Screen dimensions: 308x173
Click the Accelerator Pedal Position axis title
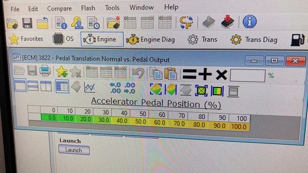(156, 103)
